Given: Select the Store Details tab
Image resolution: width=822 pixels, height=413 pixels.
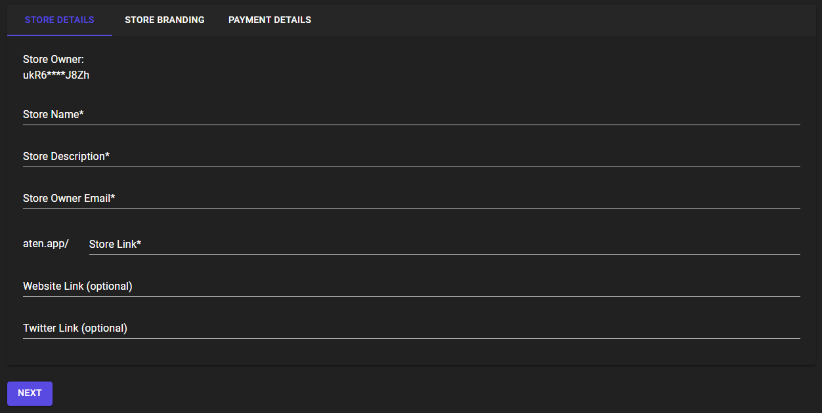Looking at the screenshot, I should [59, 20].
